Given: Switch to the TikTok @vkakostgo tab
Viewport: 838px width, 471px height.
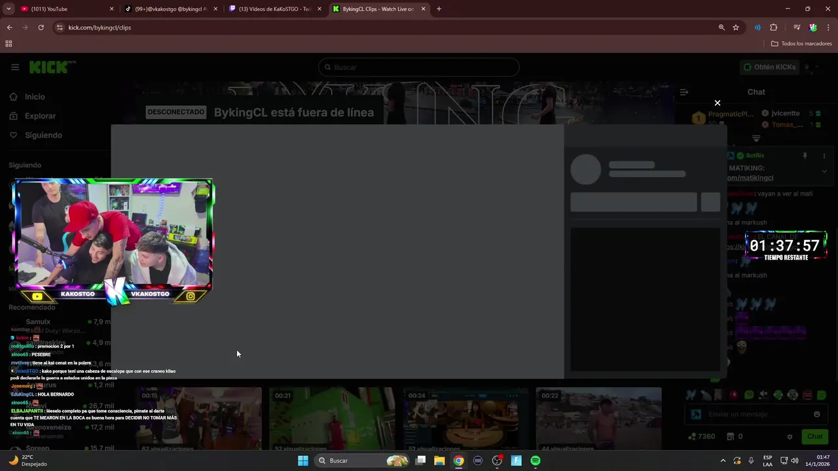Looking at the screenshot, I should tap(170, 9).
